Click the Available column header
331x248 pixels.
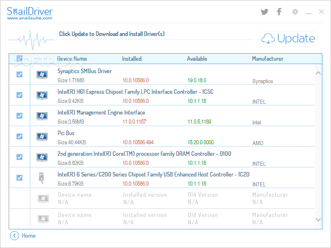(197, 59)
